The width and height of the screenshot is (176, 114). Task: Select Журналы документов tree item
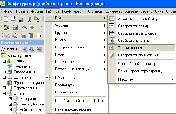(x=29, y=83)
